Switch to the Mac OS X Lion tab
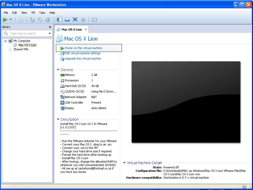 pos(72,30)
